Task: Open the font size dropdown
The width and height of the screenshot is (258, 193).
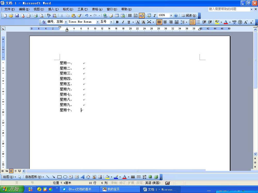Action: [111, 22]
